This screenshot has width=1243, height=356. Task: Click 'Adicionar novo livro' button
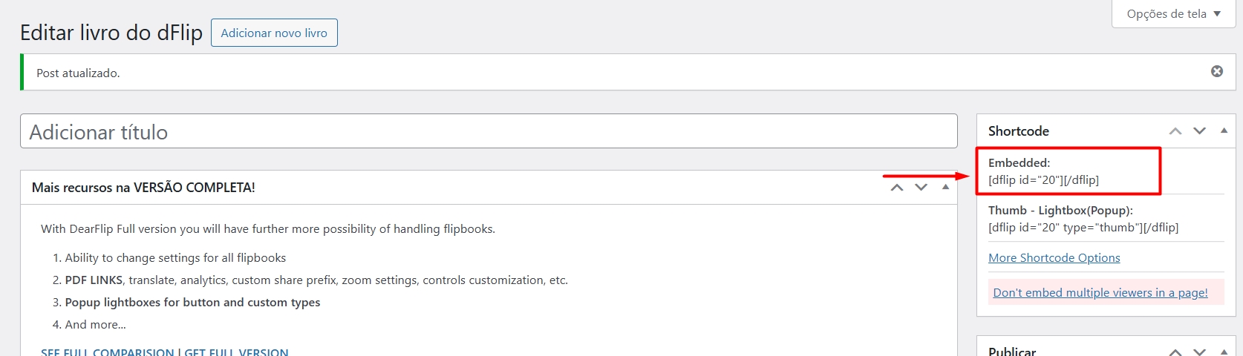(274, 33)
